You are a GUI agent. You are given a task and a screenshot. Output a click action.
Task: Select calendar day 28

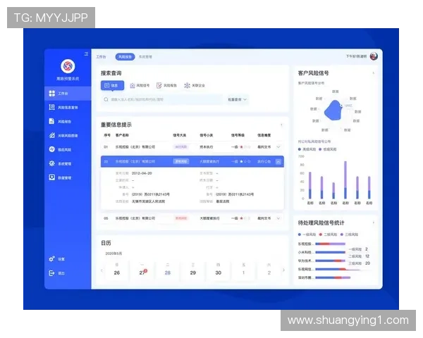(x=168, y=273)
